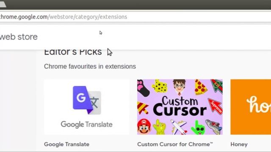Open the orange Honey thumbnail
The width and height of the screenshot is (271, 152).
point(251,107)
